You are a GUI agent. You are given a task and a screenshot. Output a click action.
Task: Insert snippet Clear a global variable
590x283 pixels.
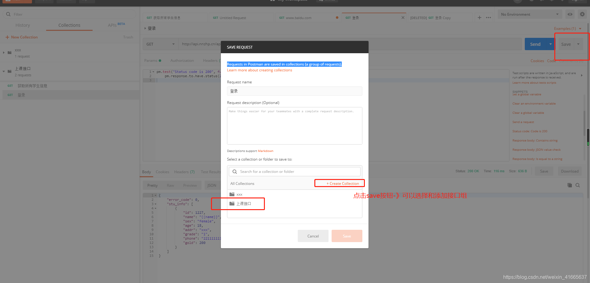[528, 113]
